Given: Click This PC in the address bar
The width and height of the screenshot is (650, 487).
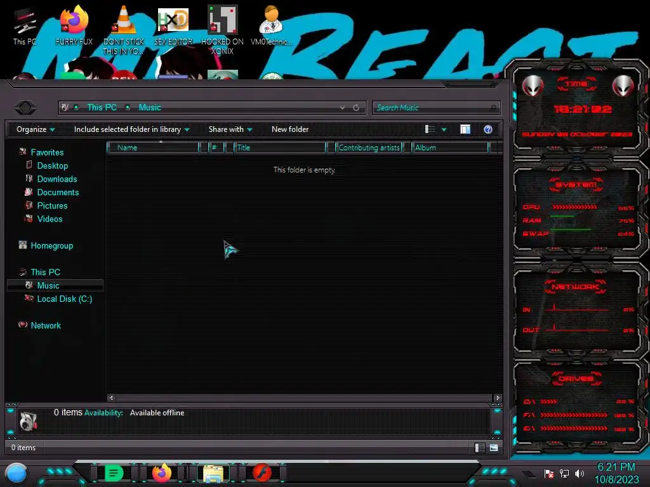Looking at the screenshot, I should tap(102, 107).
